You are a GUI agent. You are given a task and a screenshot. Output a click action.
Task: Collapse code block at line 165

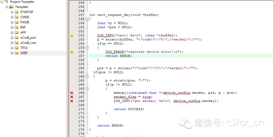click(x=87, y=89)
